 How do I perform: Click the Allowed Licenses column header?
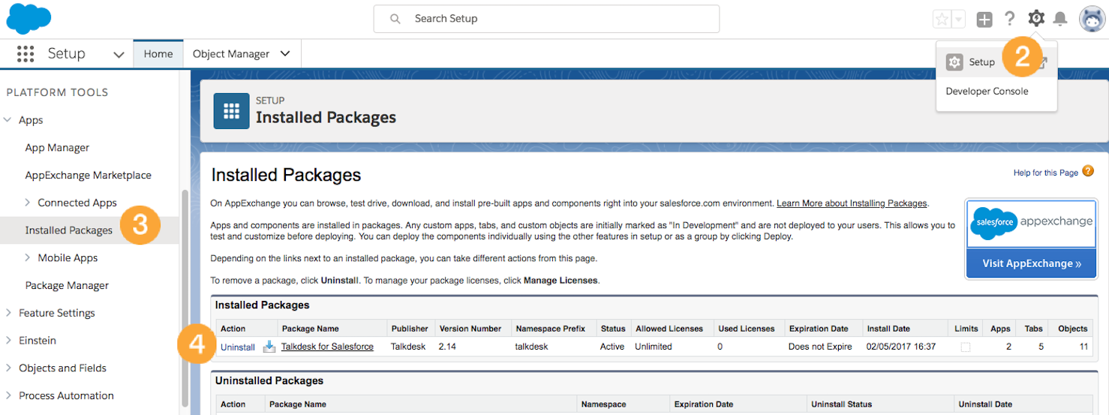(669, 329)
